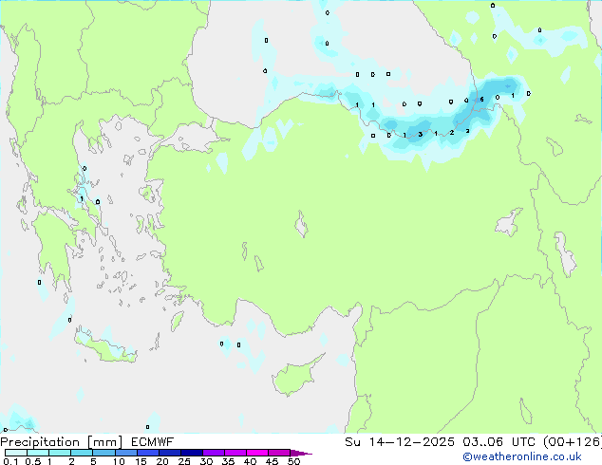Click the '30' legend scale label
Image resolution: width=602 pixels, height=465 pixels.
[207, 461]
